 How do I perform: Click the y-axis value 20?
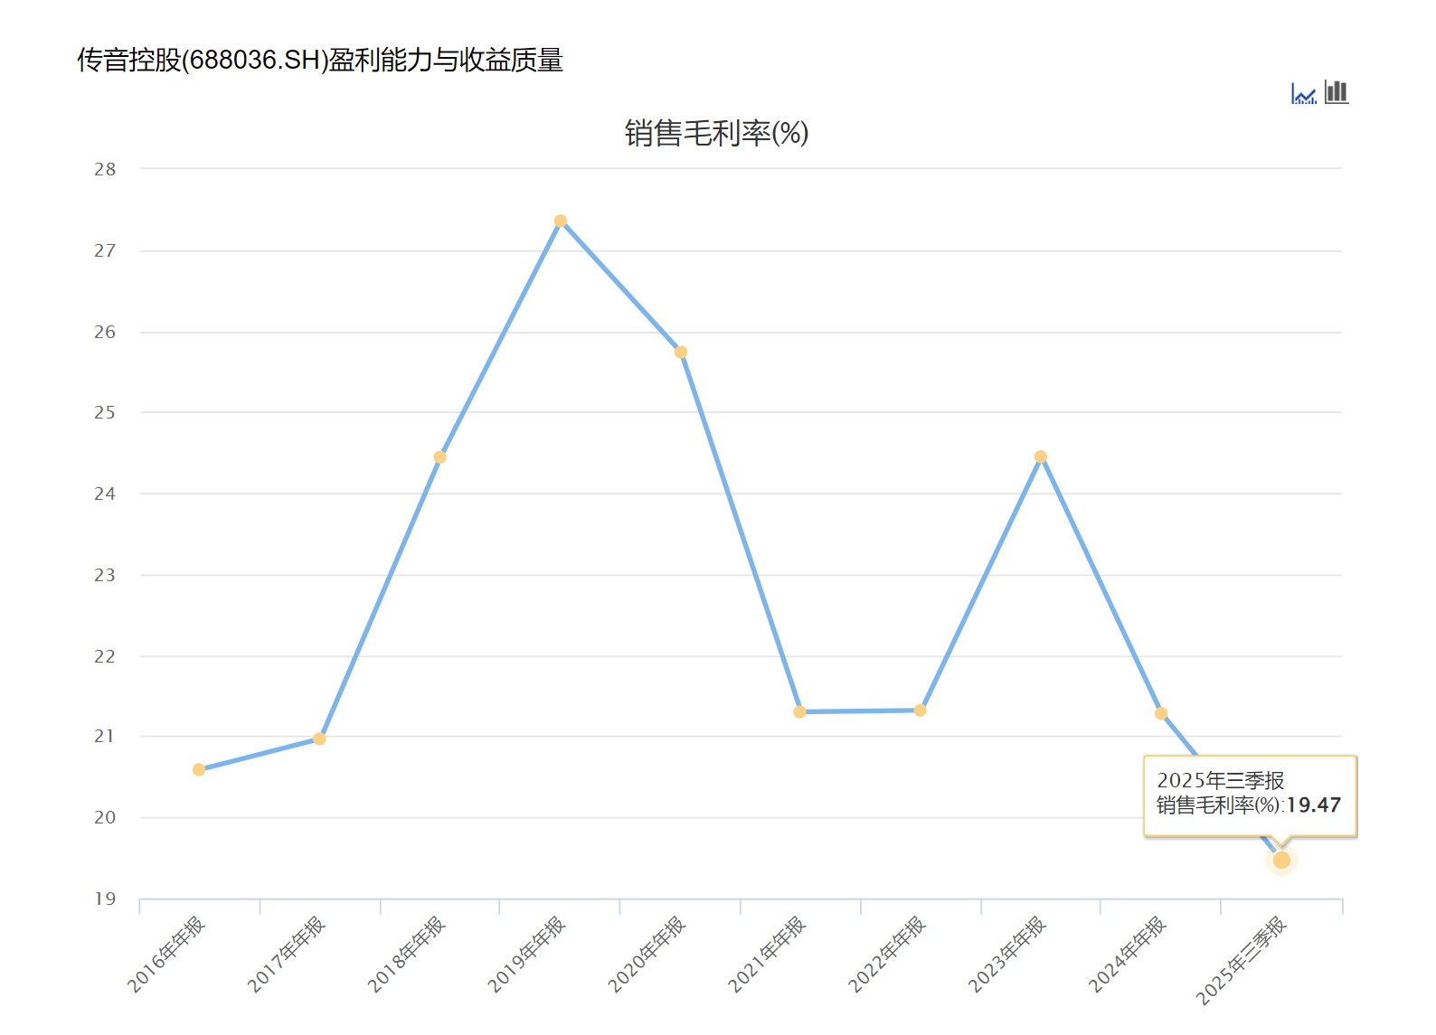[x=105, y=817]
